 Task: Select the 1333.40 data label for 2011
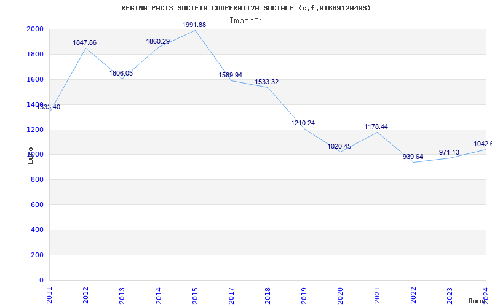49,107
